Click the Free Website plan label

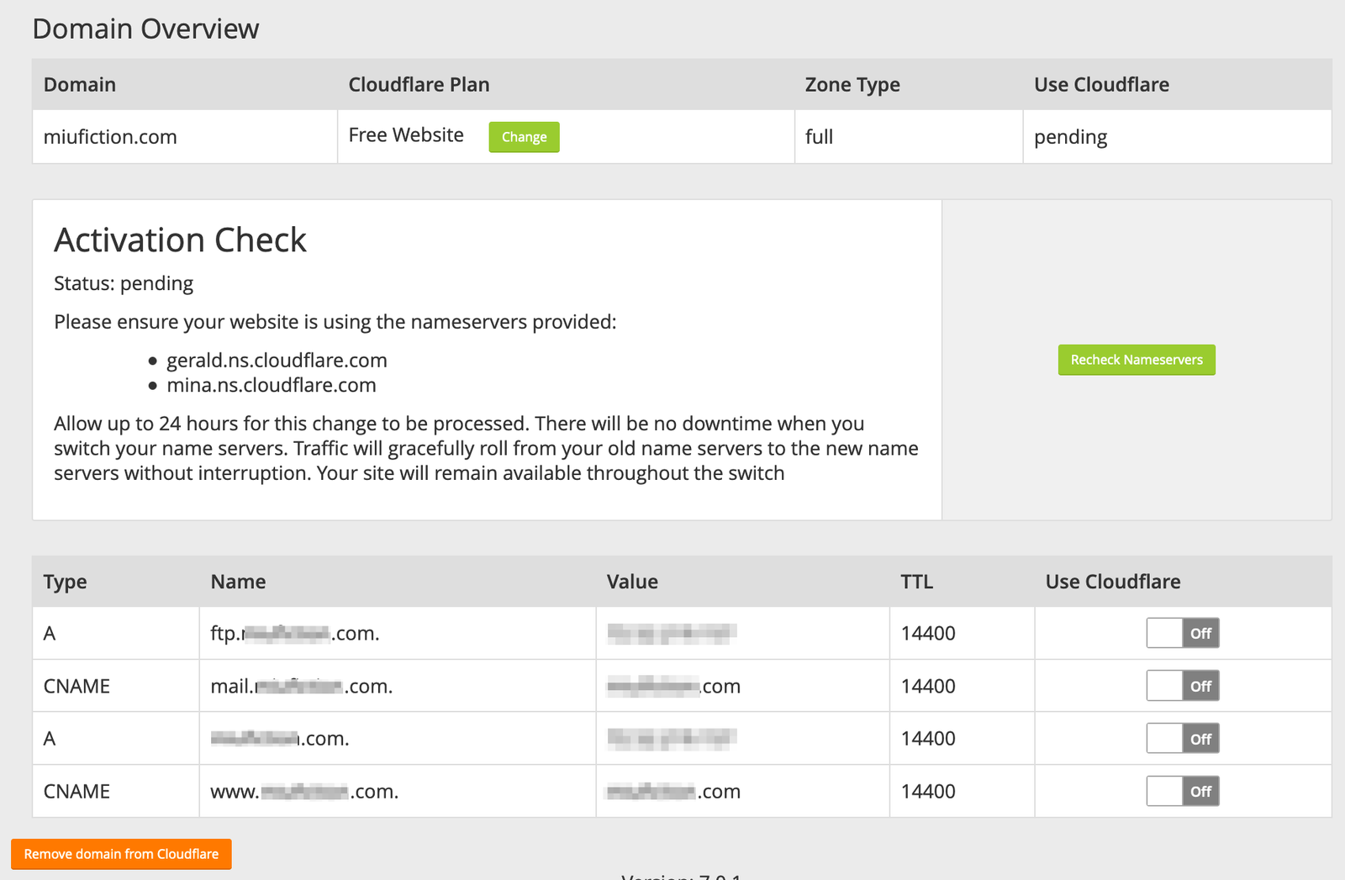(406, 135)
